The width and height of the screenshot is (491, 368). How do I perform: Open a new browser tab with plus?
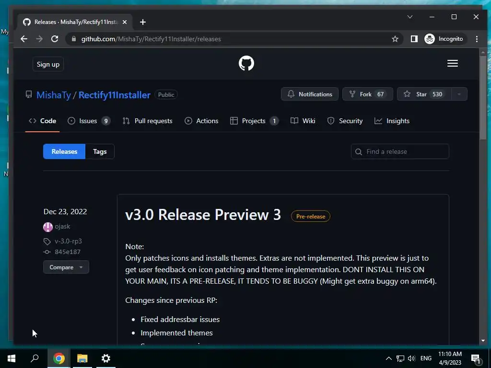(143, 22)
